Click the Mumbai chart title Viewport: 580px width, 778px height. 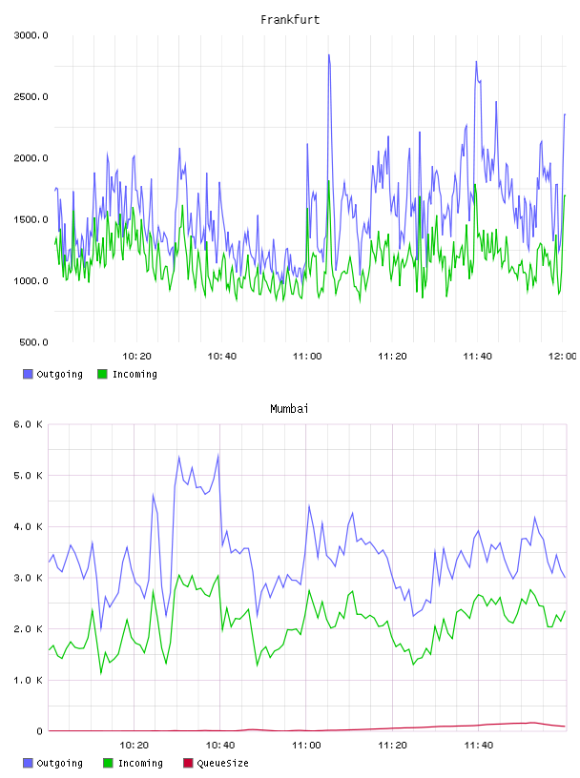289,409
